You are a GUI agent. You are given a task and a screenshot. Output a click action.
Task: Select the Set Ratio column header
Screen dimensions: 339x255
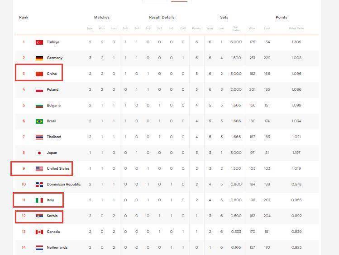pyautogui.click(x=236, y=28)
